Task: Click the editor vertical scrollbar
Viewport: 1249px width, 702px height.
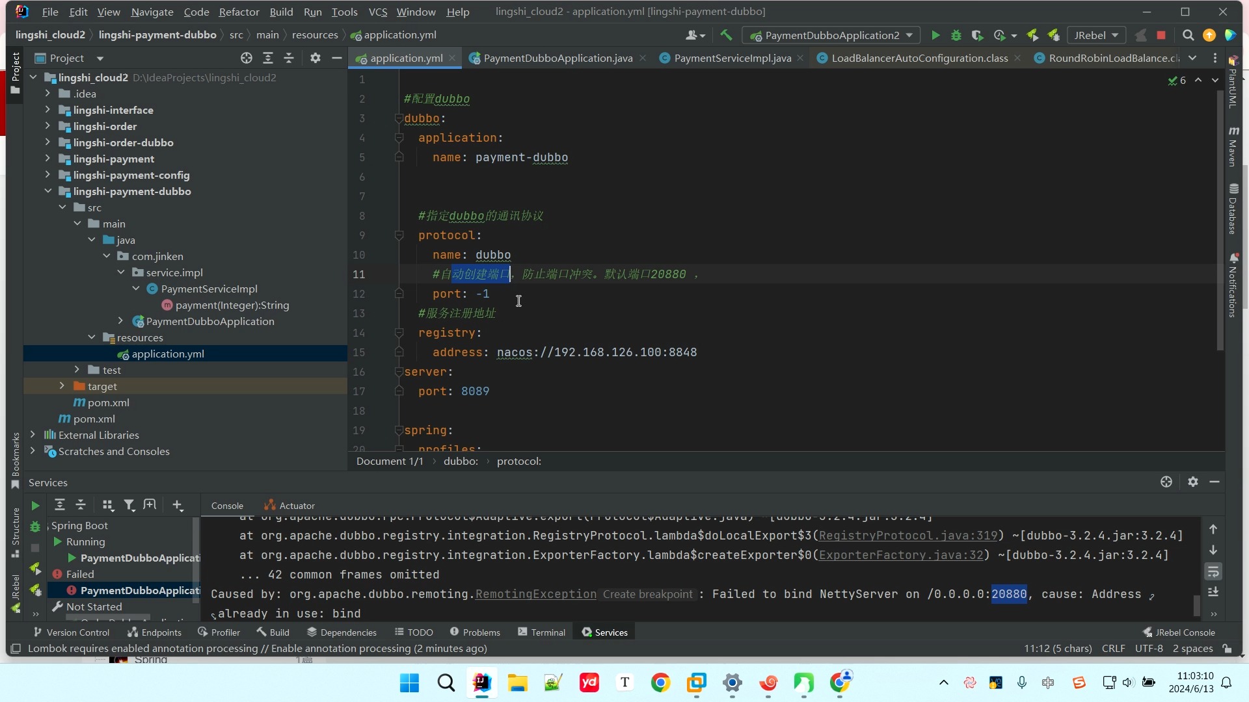Action: coord(1220,221)
